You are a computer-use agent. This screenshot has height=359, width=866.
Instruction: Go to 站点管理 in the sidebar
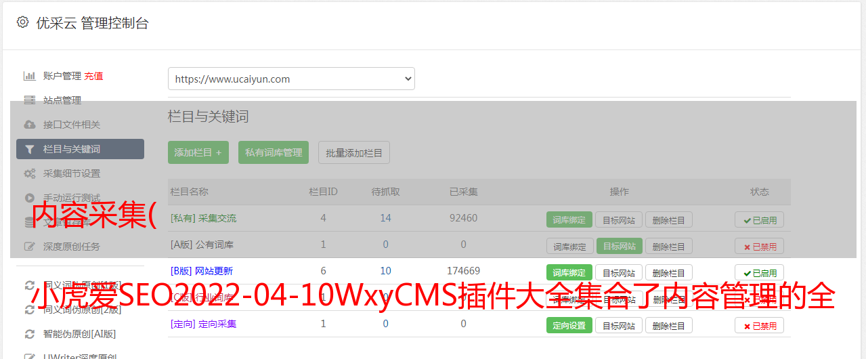(x=62, y=100)
